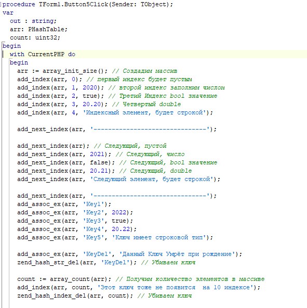The image size is (307, 308).
Task: Click the string 'Этот ключ тоже не появится на 10 индексе'
Action: (176, 287)
